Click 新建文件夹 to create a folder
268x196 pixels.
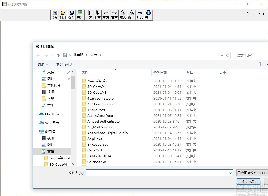pyautogui.click(x=65, y=64)
